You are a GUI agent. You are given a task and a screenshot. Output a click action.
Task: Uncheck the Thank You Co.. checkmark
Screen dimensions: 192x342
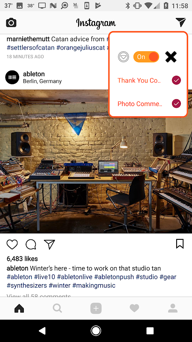coord(176,80)
